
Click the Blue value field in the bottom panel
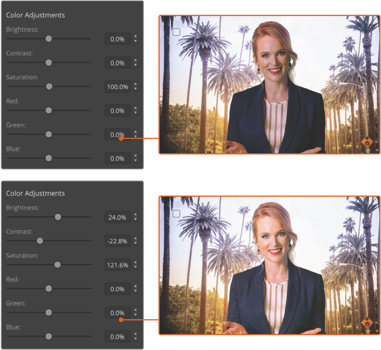pos(118,337)
